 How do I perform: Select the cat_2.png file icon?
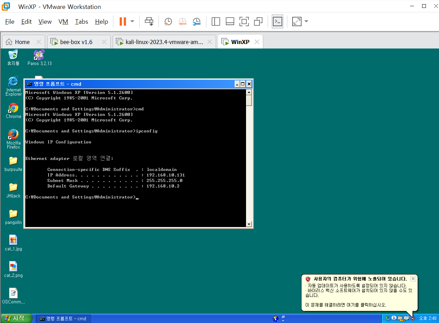pyautogui.click(x=13, y=270)
